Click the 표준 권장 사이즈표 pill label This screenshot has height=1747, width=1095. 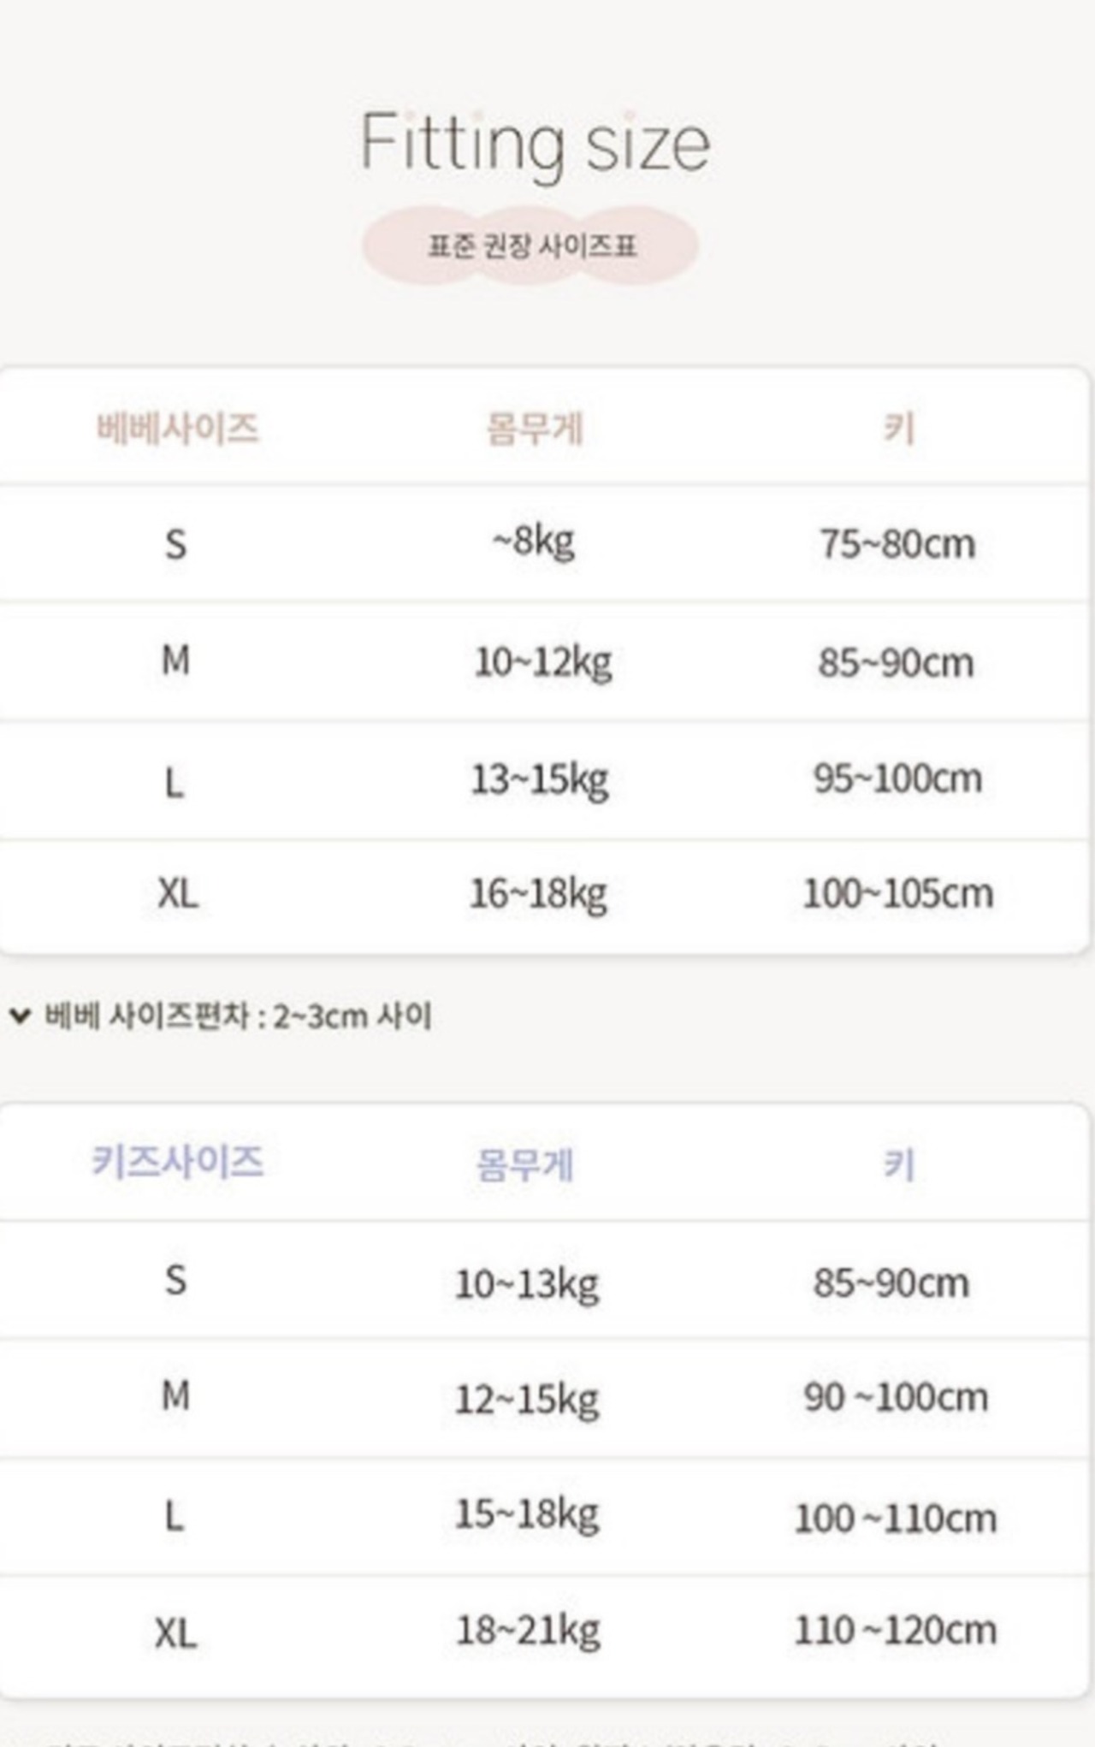tap(531, 246)
